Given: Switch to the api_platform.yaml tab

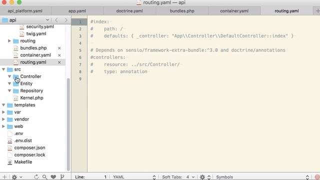Looking at the screenshot, I should pos(25,11).
